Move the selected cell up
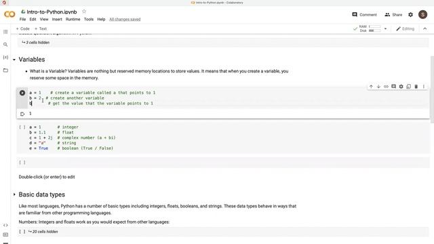Image resolution: width=434 pixels, height=244 pixels. 371,87
